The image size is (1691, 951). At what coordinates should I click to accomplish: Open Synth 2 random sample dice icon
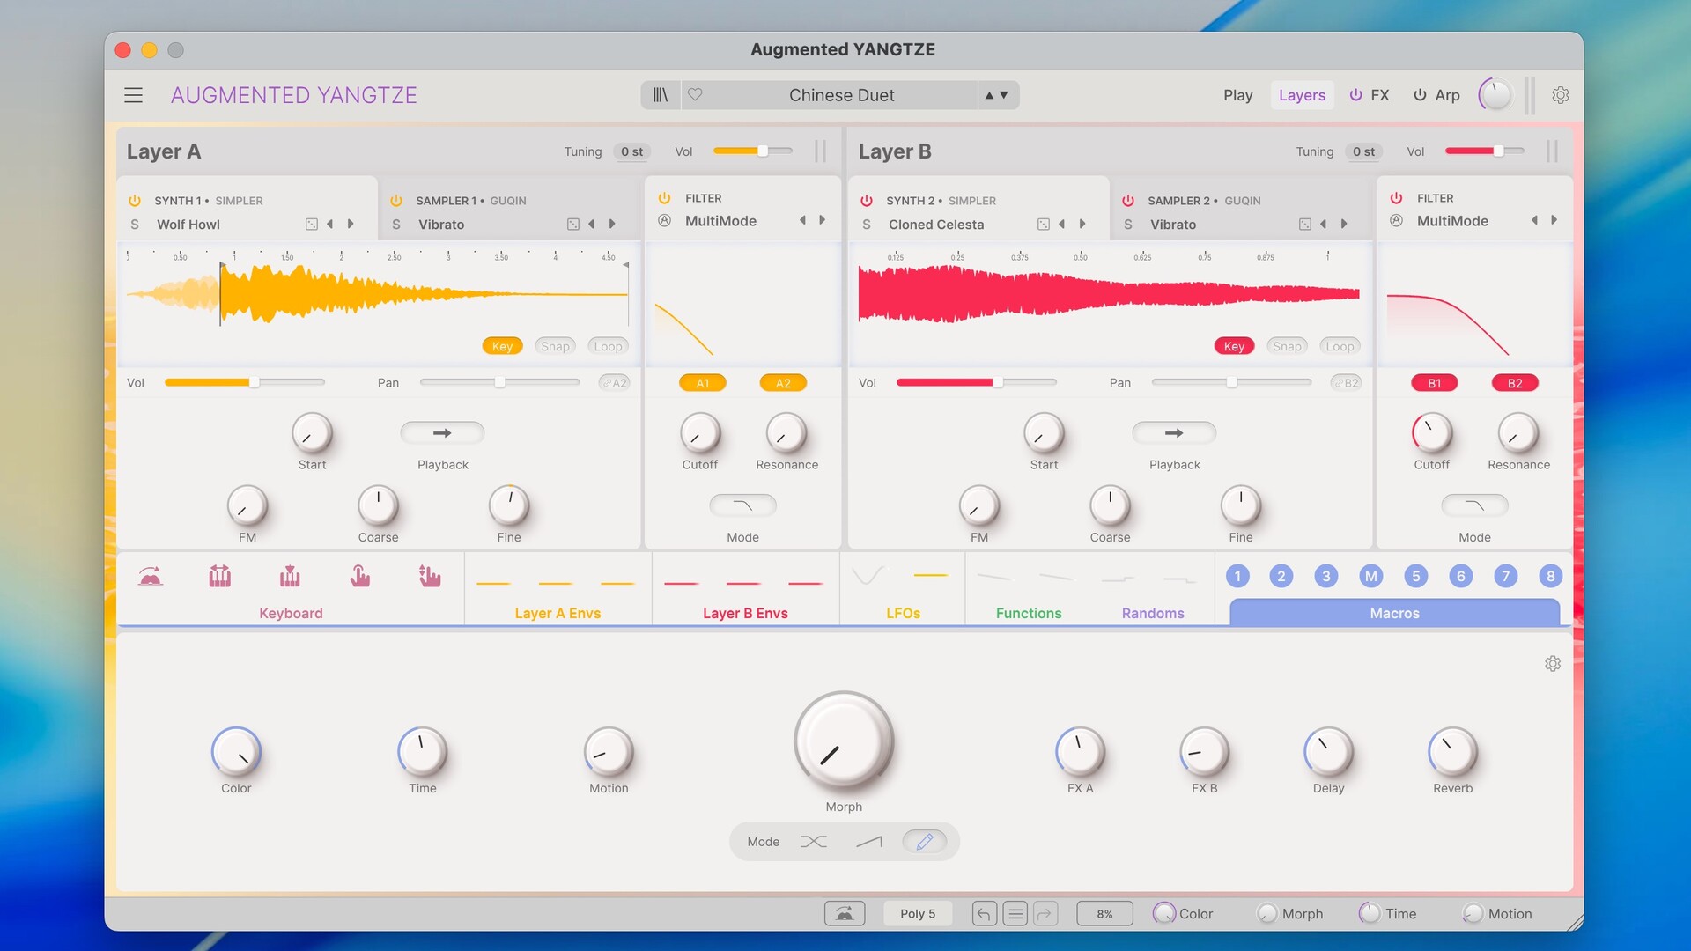1044,225
